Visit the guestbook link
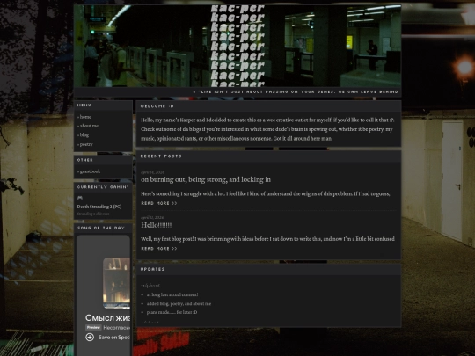475x356 pixels. [x=89, y=171]
